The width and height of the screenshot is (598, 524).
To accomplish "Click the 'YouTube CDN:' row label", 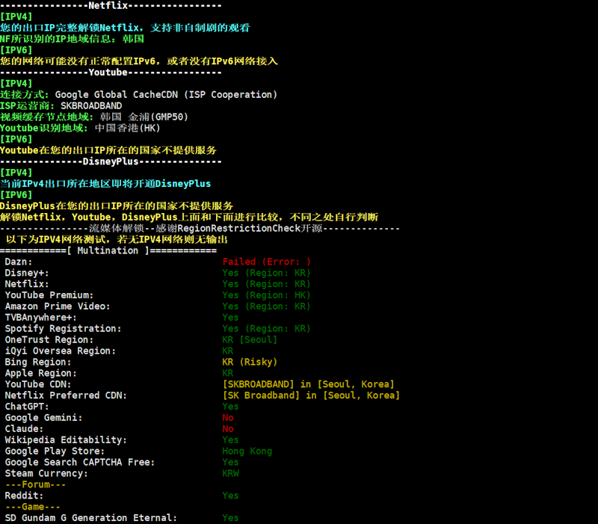I will (x=38, y=384).
